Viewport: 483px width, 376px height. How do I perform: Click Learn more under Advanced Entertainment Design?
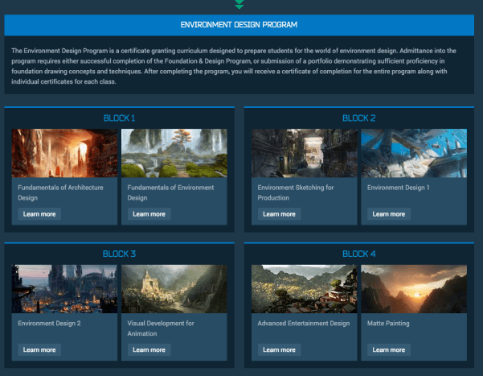pos(279,349)
